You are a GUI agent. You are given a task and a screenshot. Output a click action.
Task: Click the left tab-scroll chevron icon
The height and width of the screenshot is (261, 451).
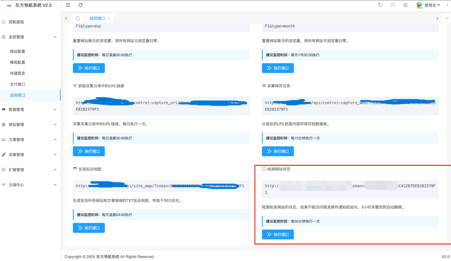66,18
